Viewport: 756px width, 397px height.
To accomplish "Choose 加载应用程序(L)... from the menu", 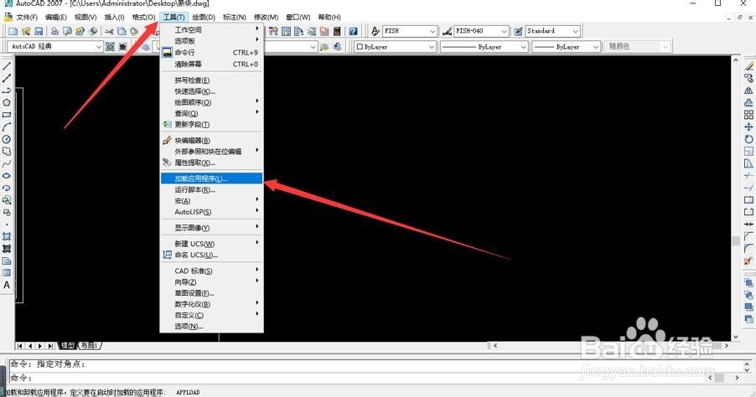I will click(x=212, y=178).
